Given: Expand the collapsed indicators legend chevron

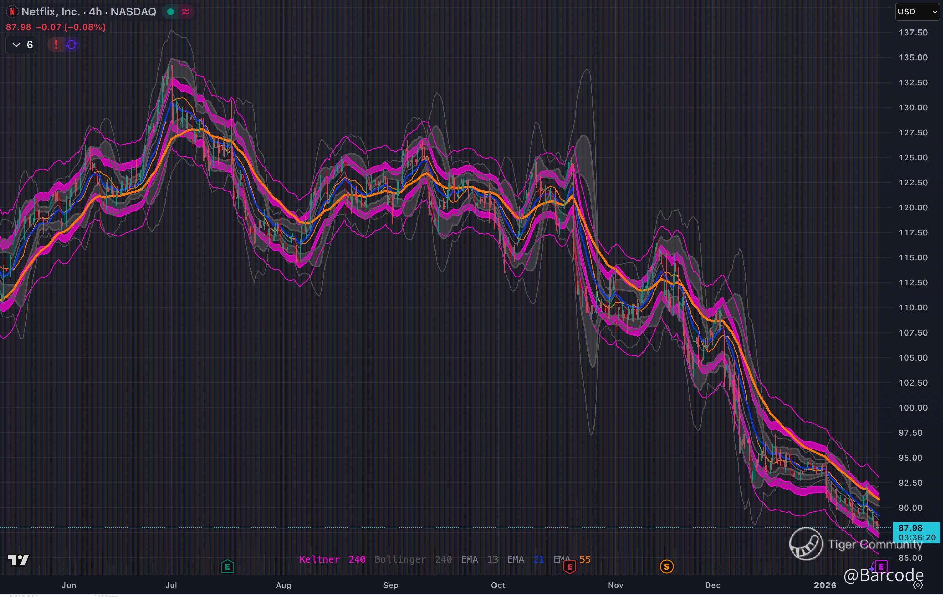Looking at the screenshot, I should 16,45.
